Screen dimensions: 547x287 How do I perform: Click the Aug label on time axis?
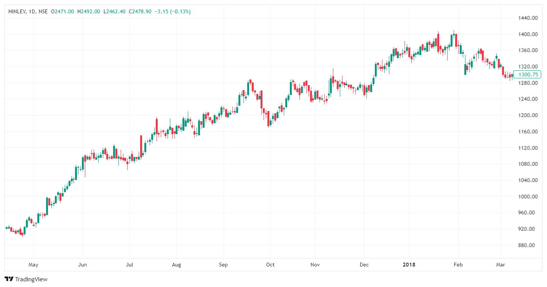[176, 265]
